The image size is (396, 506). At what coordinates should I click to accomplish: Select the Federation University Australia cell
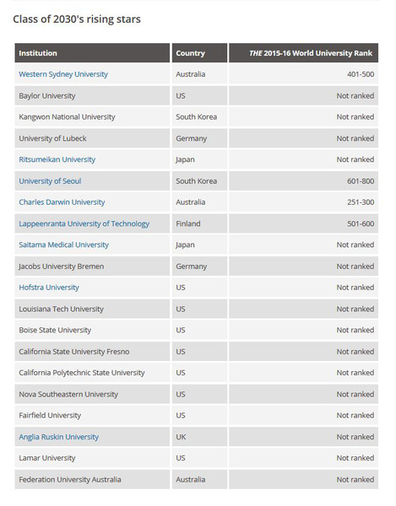92,479
